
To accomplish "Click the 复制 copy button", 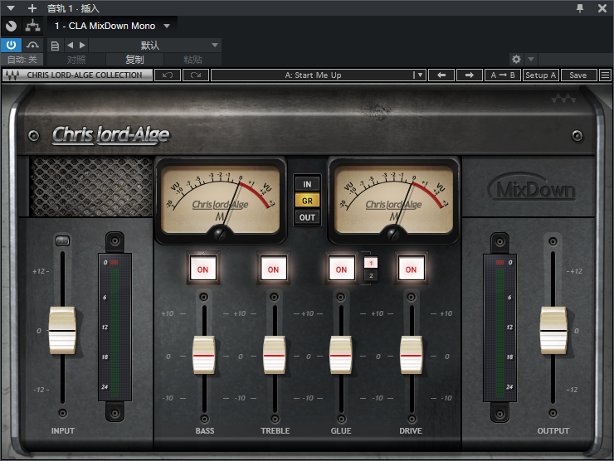I will 134,60.
